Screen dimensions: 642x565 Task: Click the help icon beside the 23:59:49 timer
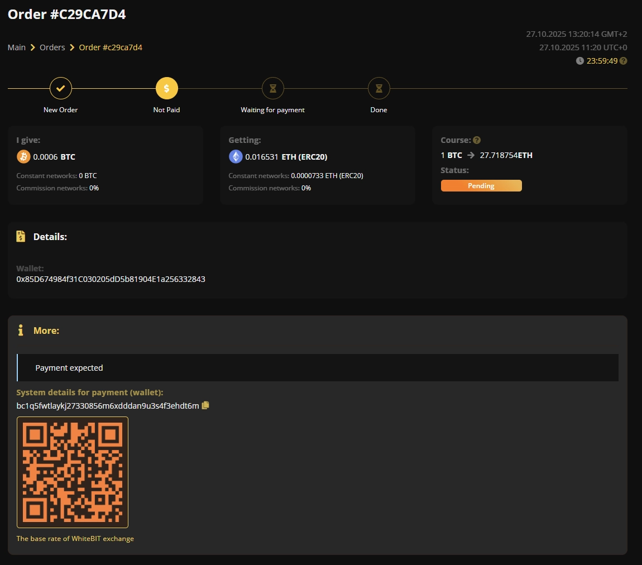pos(622,60)
